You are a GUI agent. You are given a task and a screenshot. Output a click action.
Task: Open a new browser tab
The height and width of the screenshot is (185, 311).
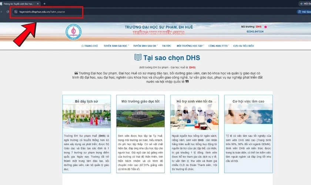coord(44,4)
